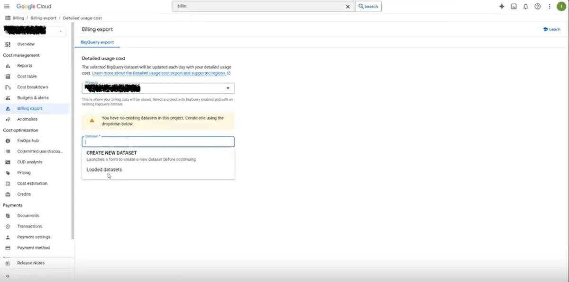Click Billing in the breadcrumb
The width and height of the screenshot is (569, 282).
pos(18,18)
